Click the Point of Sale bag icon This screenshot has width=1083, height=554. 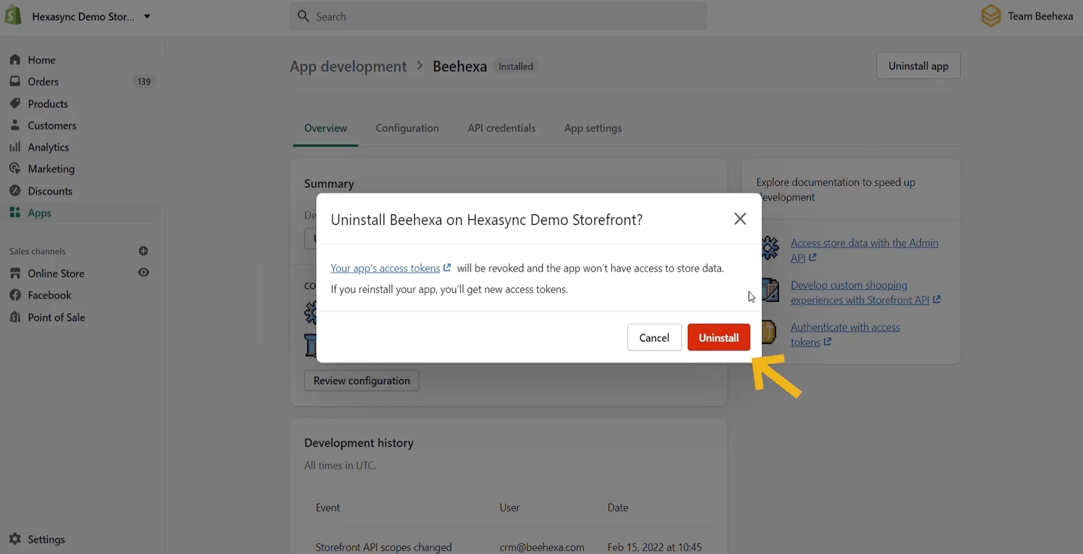(15, 317)
